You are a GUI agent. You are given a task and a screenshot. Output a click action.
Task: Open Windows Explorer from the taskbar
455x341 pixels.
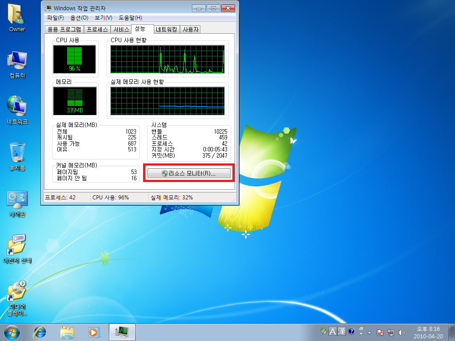coord(67,332)
